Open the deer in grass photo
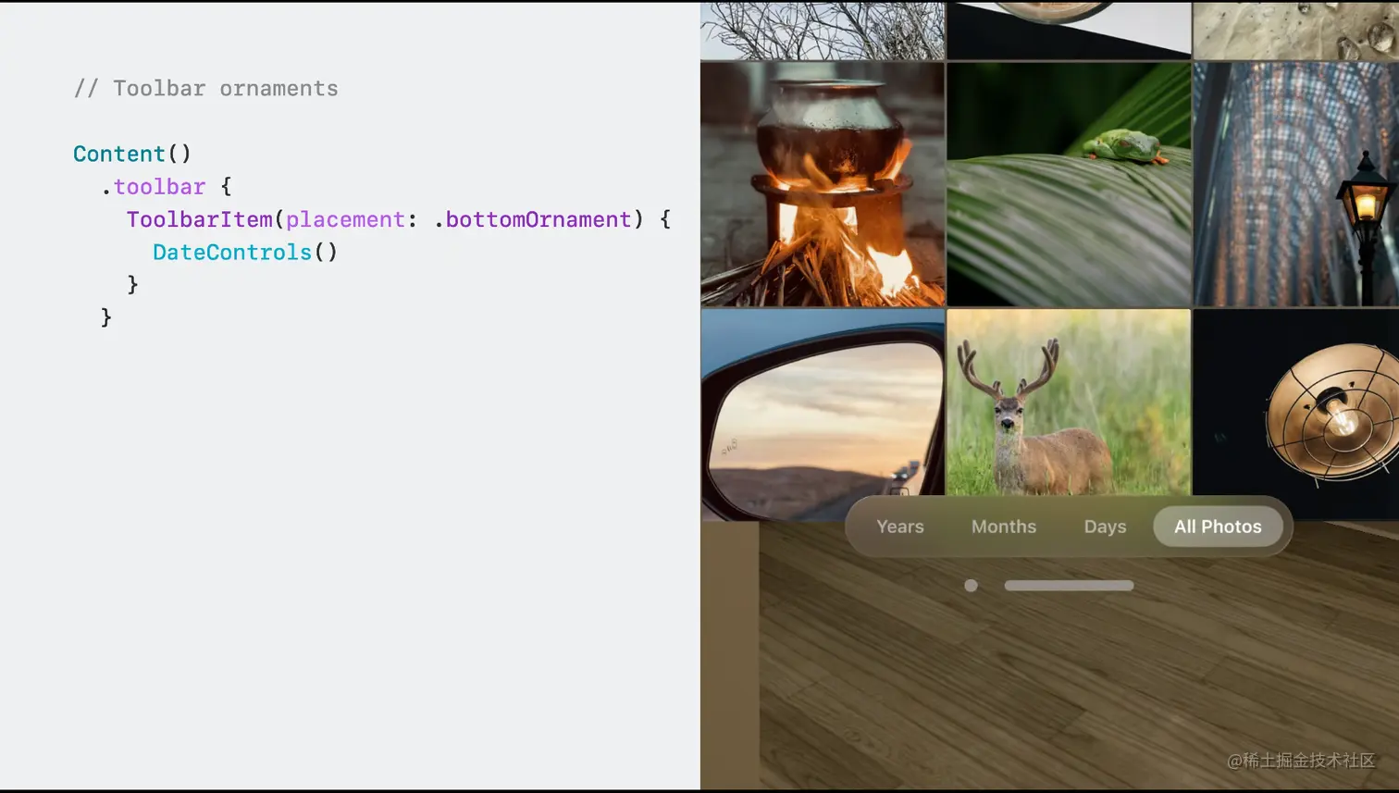Viewport: 1399px width, 793px height. (1069, 403)
